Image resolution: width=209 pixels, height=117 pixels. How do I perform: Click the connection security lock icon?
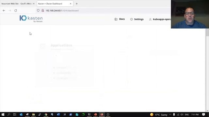[x=43, y=10]
